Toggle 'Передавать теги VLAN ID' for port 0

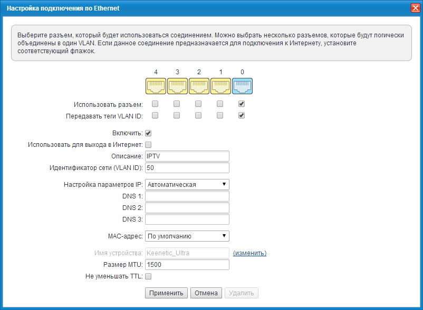click(242, 115)
